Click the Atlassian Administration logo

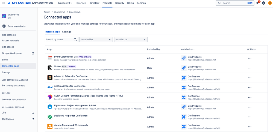30,3
